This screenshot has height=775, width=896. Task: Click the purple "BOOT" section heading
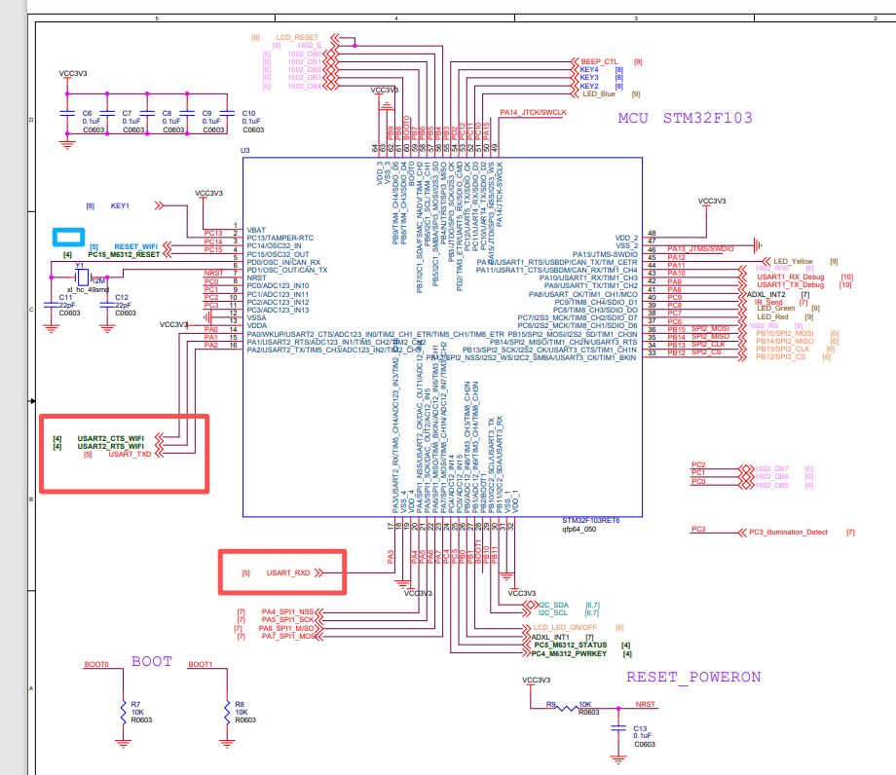tap(151, 661)
